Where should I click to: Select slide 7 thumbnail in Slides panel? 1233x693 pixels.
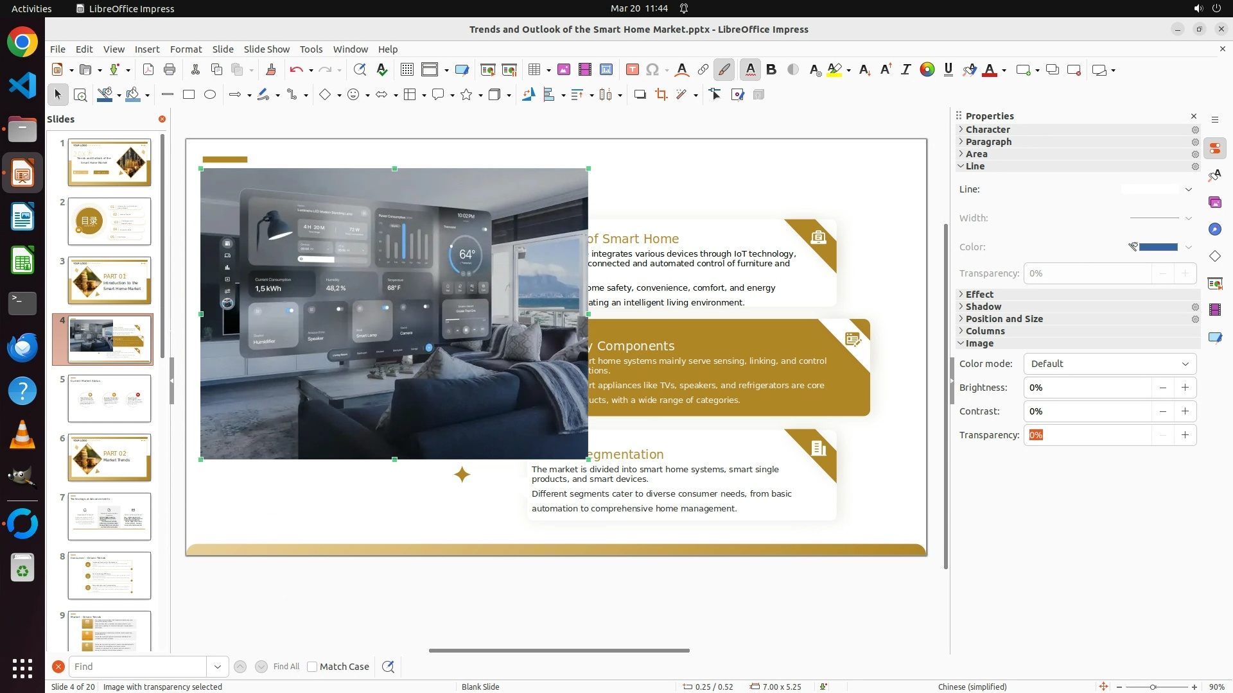coord(109,516)
